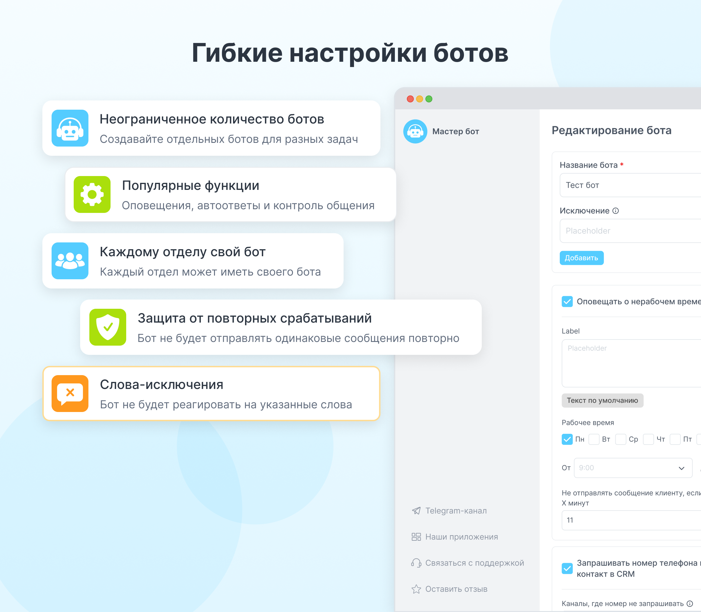This screenshot has width=701, height=612.
Task: Open Наши приложения sidebar item
Action: (461, 537)
